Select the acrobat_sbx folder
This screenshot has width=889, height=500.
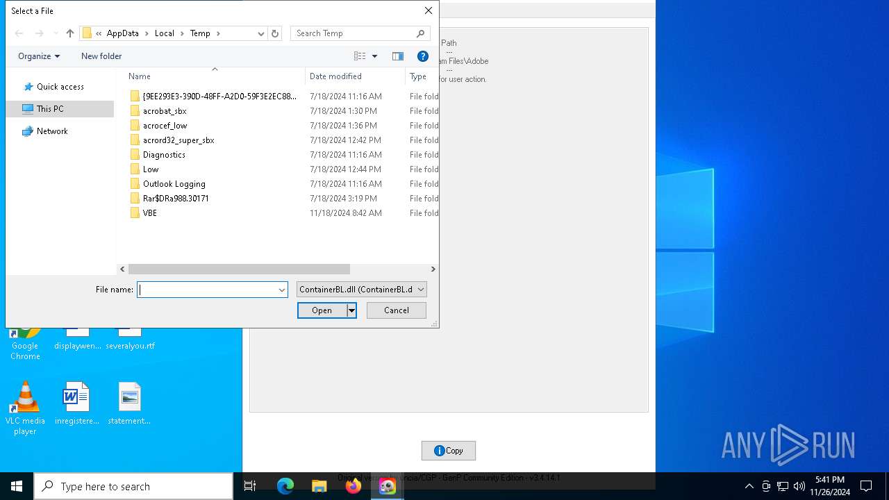165,111
